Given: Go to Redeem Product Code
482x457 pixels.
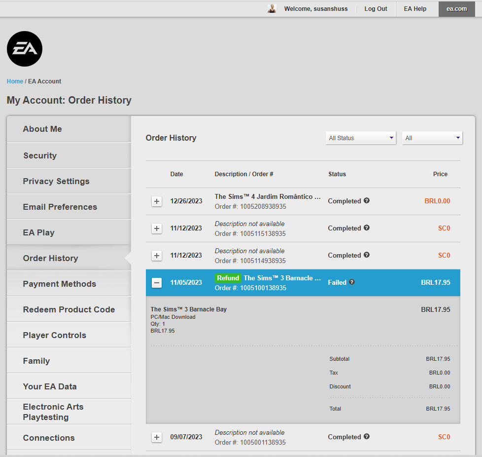Looking at the screenshot, I should click(69, 309).
